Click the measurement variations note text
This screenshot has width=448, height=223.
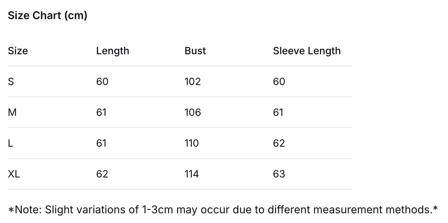point(223,210)
